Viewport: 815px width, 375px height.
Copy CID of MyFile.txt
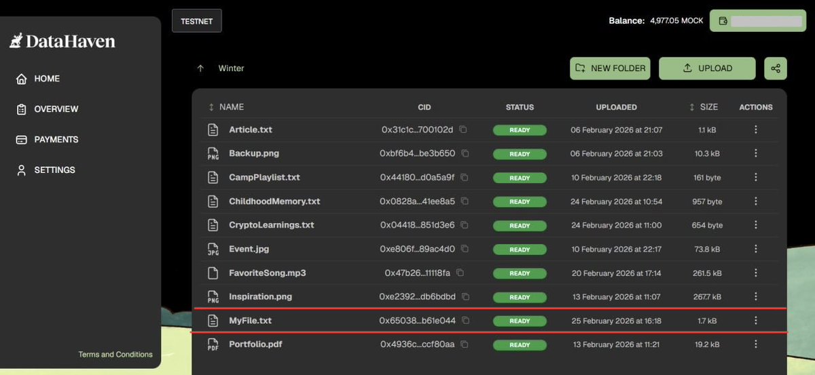click(x=465, y=321)
